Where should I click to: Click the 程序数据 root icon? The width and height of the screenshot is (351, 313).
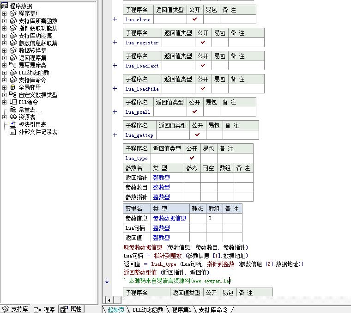click(4, 6)
